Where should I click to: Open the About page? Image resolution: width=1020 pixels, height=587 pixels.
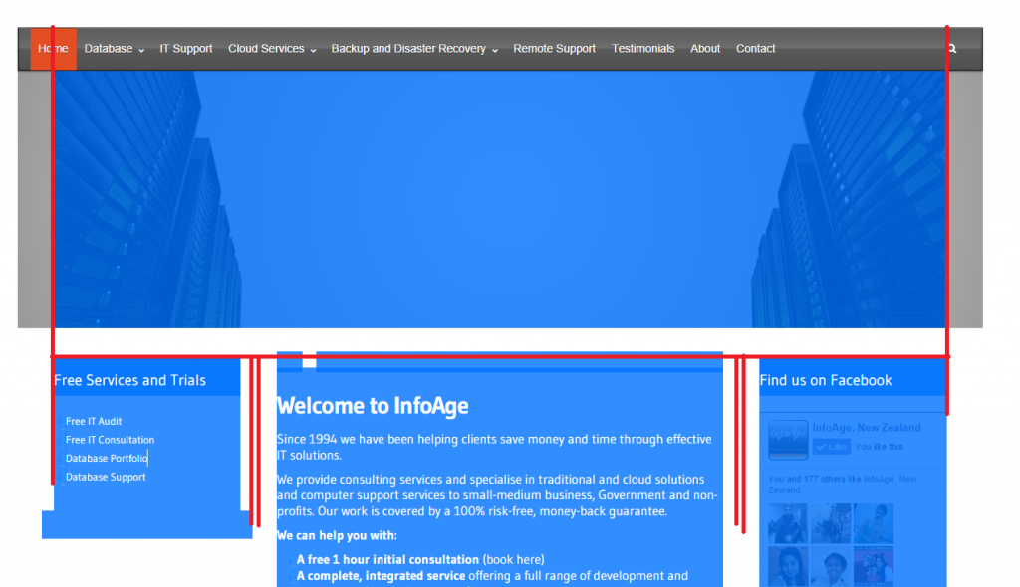pyautogui.click(x=705, y=49)
